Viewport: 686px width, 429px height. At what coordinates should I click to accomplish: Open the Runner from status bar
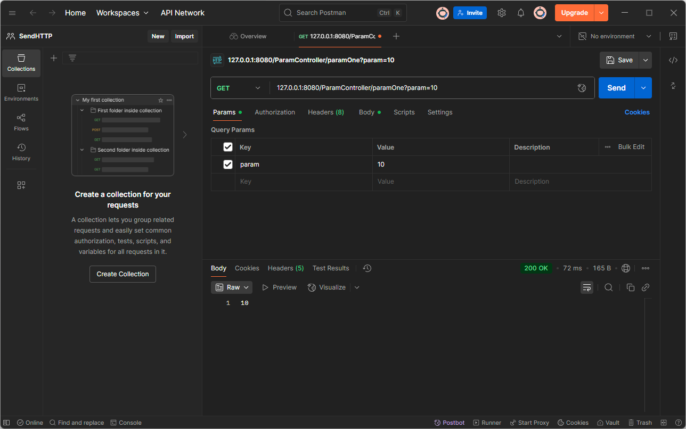tap(487, 423)
